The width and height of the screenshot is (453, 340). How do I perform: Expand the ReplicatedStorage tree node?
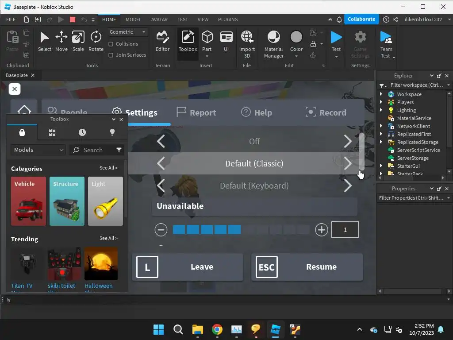pyautogui.click(x=381, y=142)
